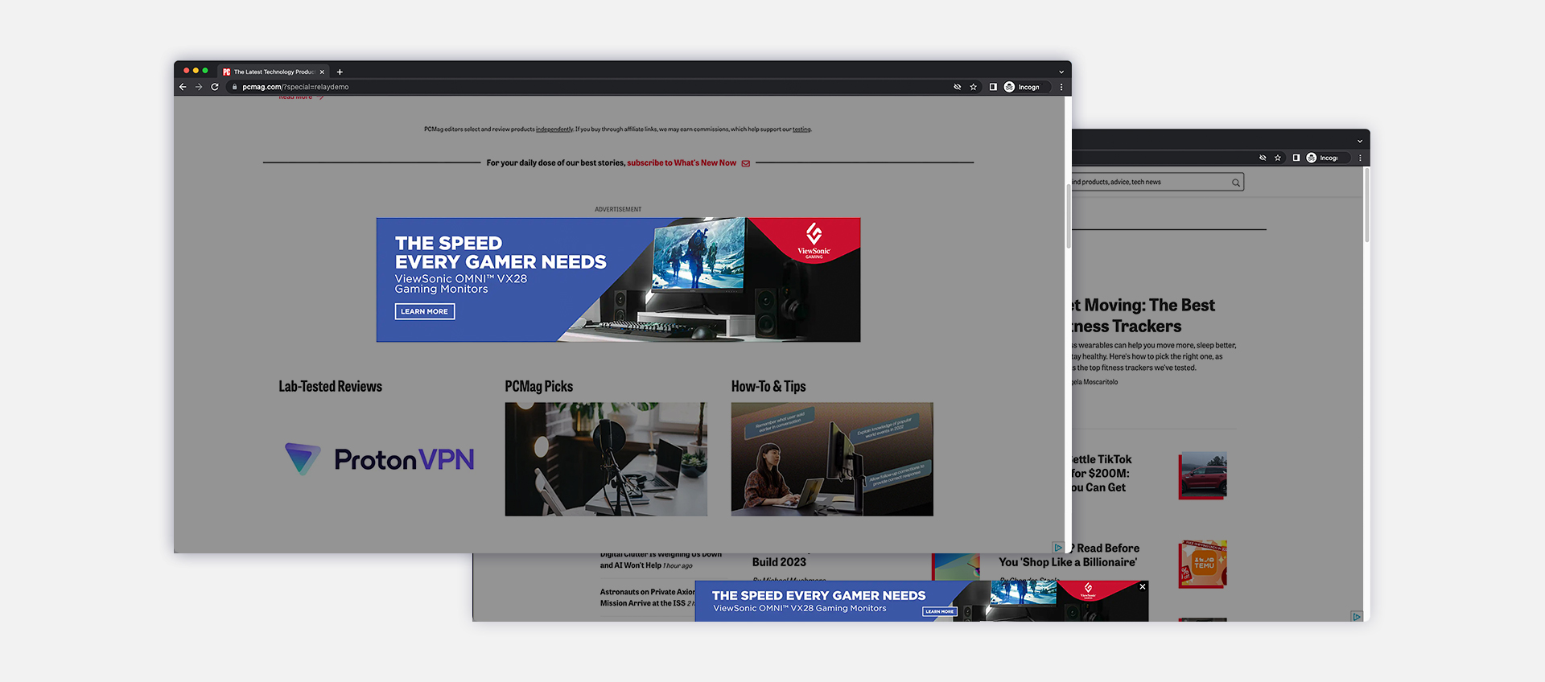Select 'The Latest Technology Product' tab
Image resolution: width=1545 pixels, height=682 pixels.
(x=274, y=72)
